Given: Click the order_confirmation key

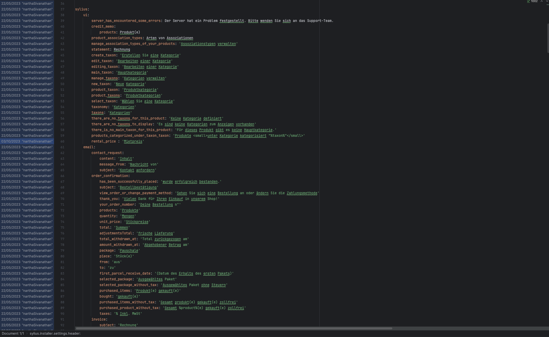Looking at the screenshot, I should 110,176.
